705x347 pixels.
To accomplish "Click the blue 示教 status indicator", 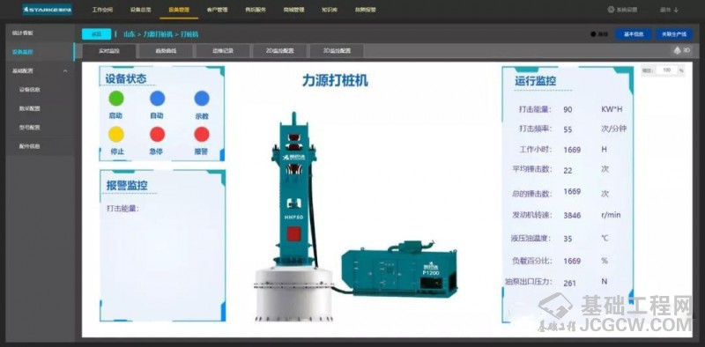I will [x=202, y=98].
